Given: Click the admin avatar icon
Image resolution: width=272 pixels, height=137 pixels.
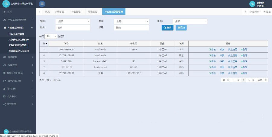Looking at the screenshot, I should (x=252, y=4).
